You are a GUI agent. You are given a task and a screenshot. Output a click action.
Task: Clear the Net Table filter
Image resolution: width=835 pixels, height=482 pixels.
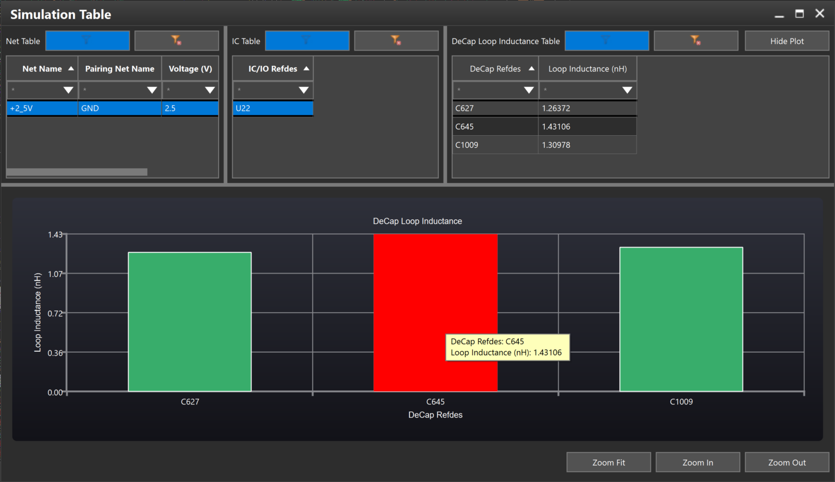176,40
